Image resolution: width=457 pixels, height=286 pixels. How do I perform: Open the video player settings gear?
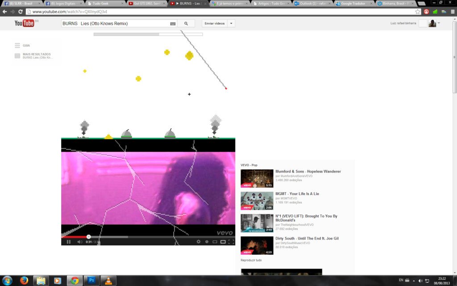pyautogui.click(x=199, y=242)
